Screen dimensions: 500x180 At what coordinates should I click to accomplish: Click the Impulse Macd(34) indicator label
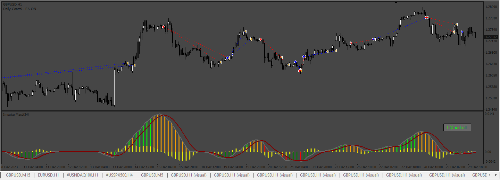[16, 114]
